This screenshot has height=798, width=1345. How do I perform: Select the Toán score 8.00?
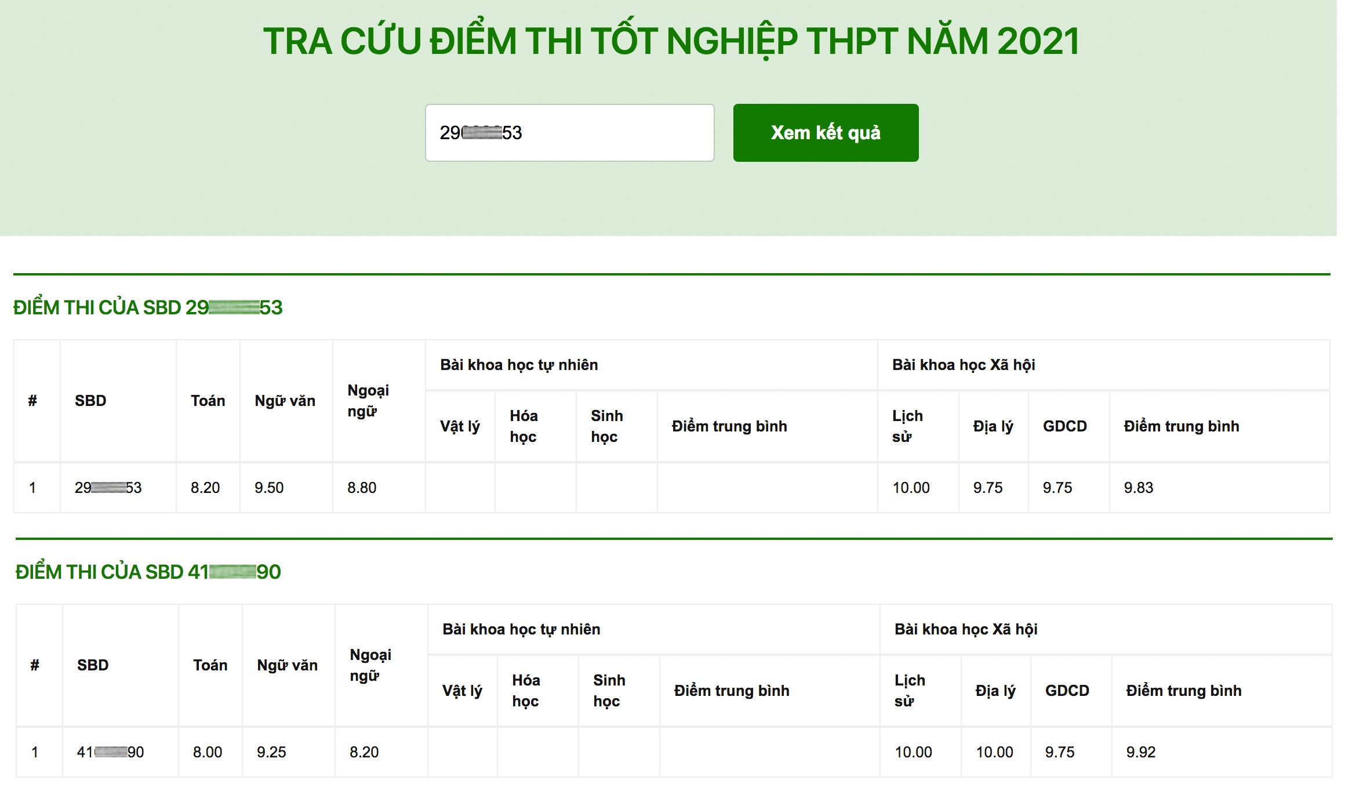(208, 752)
